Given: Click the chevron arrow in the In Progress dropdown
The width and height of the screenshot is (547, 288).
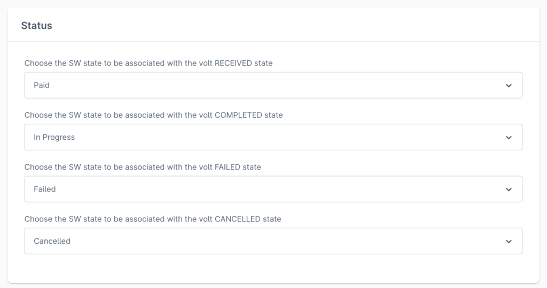Looking at the screenshot, I should [509, 138].
